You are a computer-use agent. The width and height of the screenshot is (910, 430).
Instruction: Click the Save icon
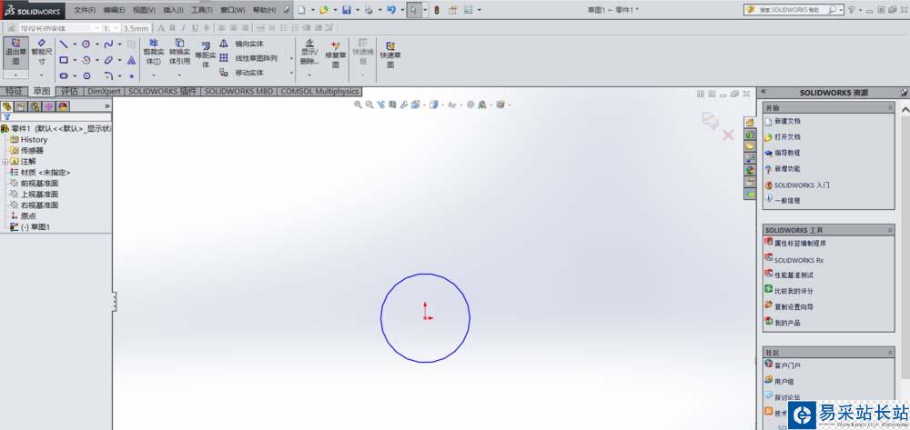click(347, 10)
